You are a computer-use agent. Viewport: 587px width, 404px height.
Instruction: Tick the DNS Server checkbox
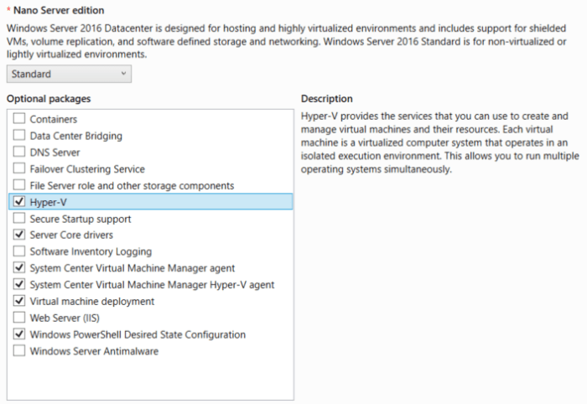[19, 152]
